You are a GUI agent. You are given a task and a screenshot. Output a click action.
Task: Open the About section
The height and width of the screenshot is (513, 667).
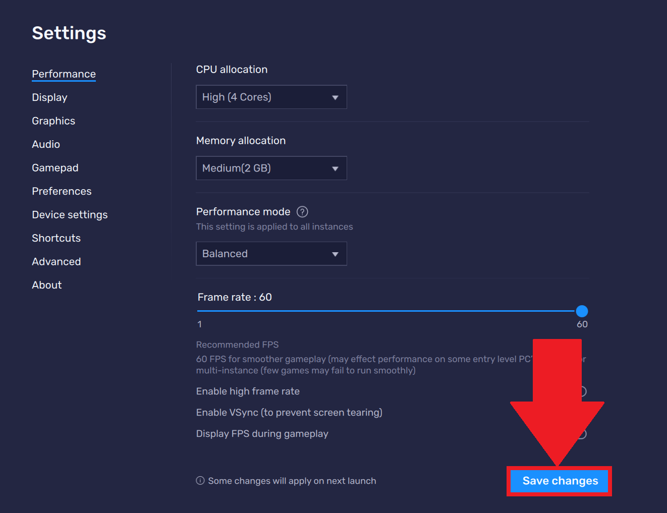(46, 284)
